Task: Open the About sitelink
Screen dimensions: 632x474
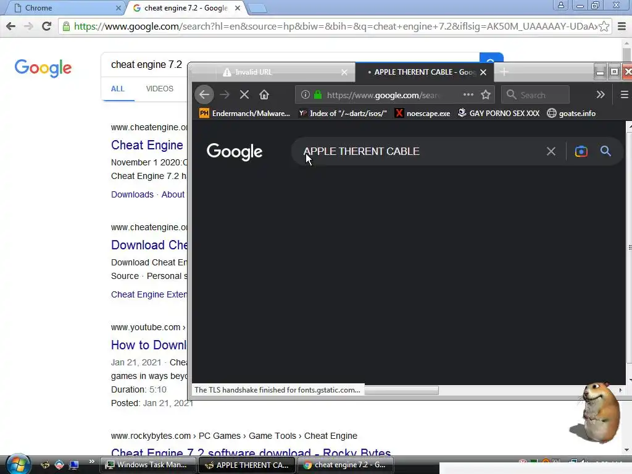Action: 173,194
